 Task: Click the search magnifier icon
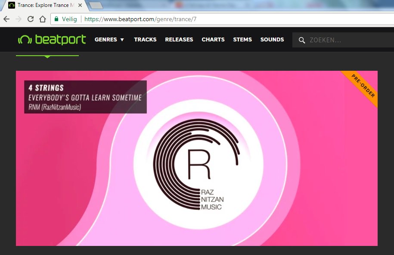click(302, 40)
